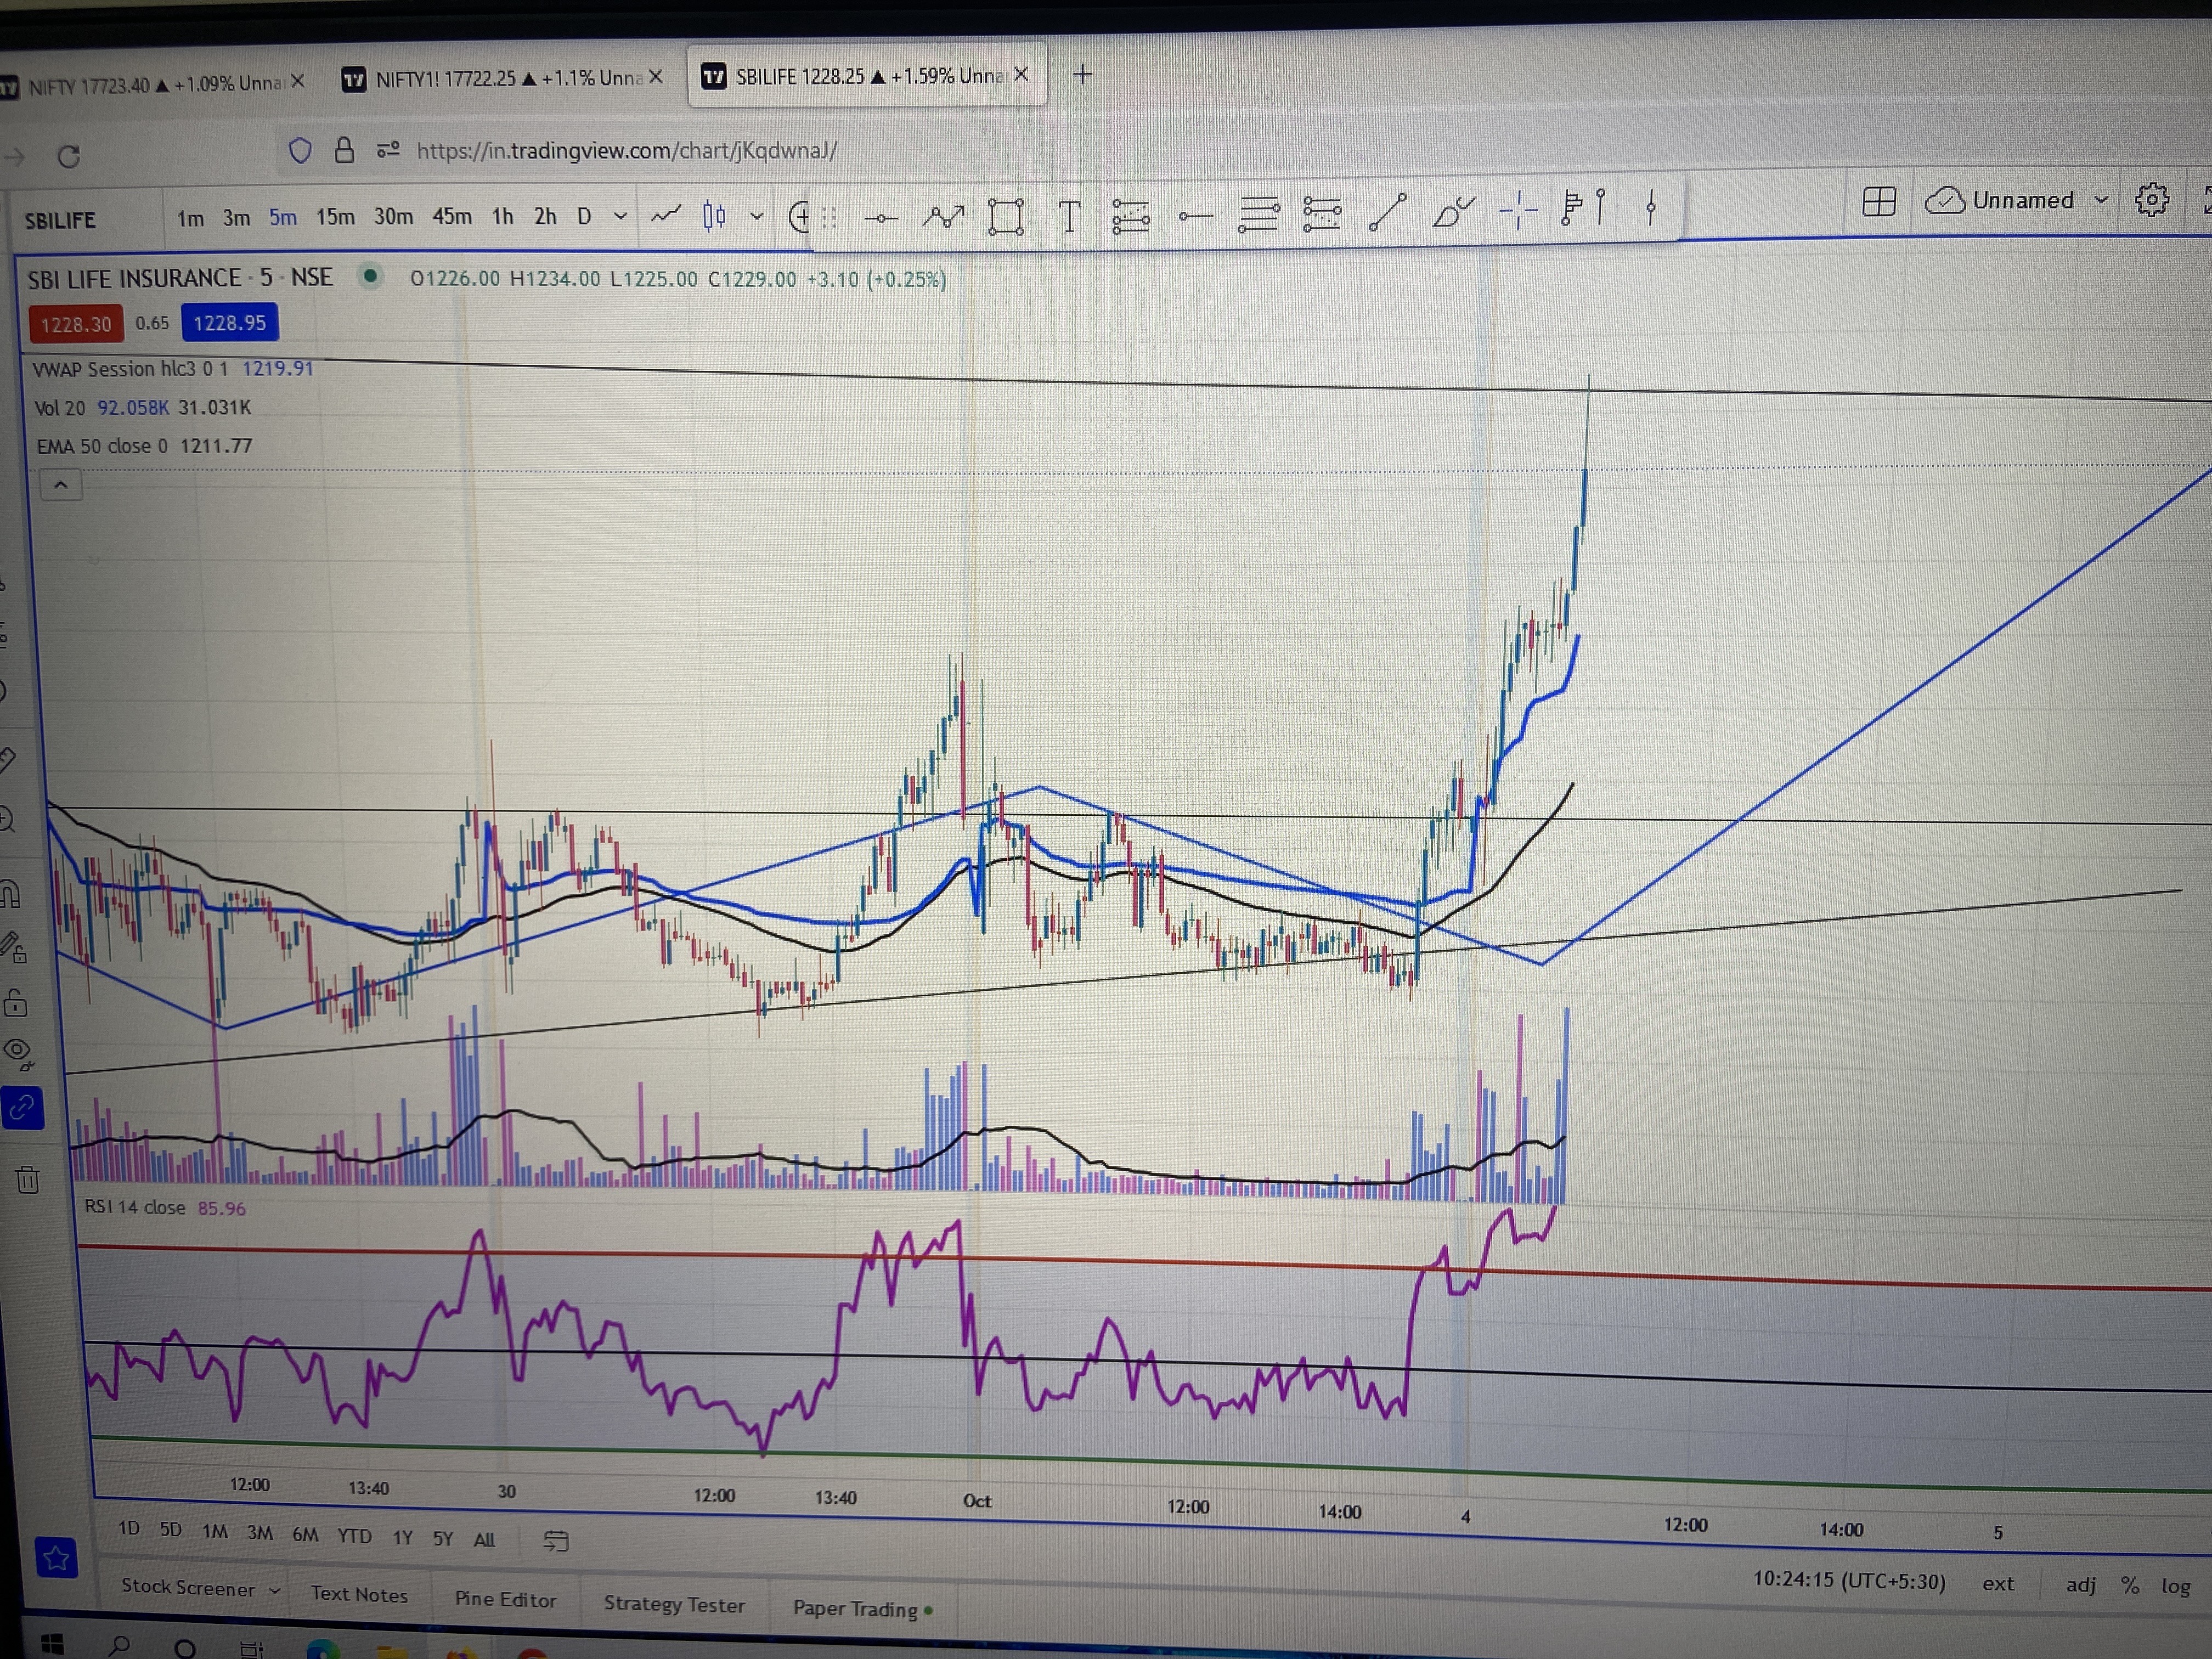Toggle percent scale mode

tap(2130, 1586)
